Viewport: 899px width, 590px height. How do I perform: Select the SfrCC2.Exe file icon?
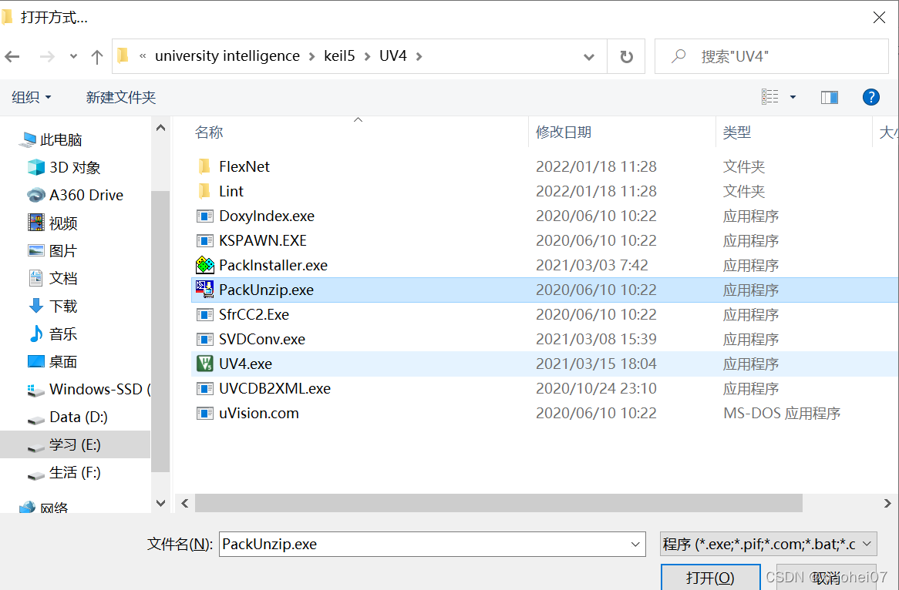[204, 314]
